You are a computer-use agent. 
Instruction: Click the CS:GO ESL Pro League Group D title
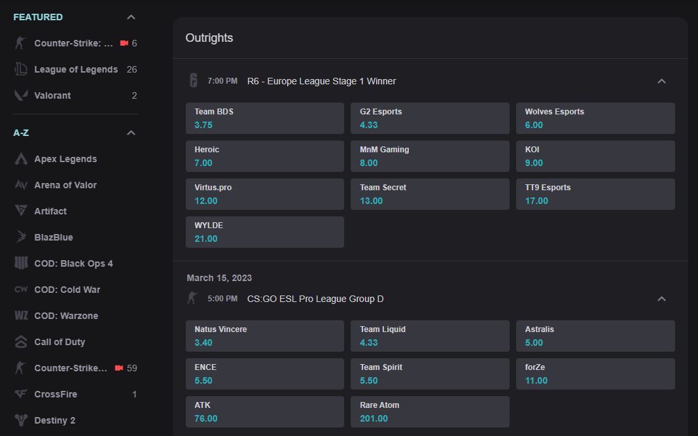[315, 299]
